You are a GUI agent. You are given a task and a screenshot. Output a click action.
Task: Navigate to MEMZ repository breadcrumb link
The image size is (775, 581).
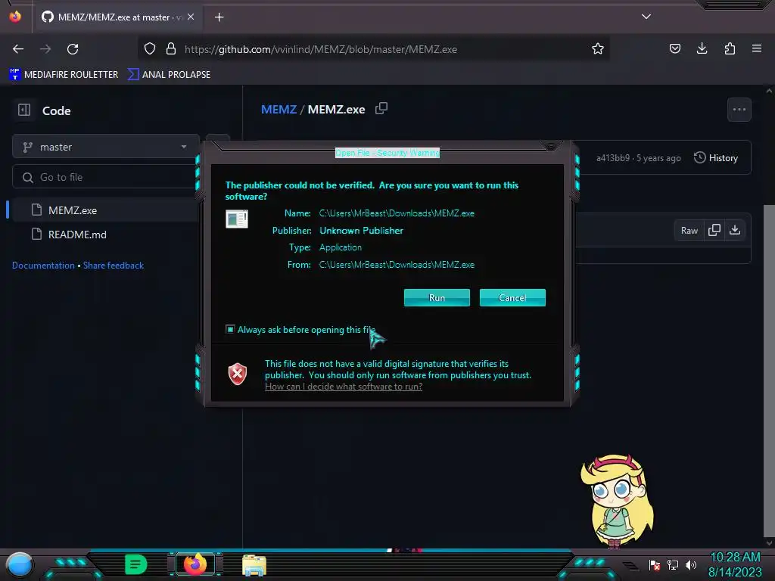[279, 109]
